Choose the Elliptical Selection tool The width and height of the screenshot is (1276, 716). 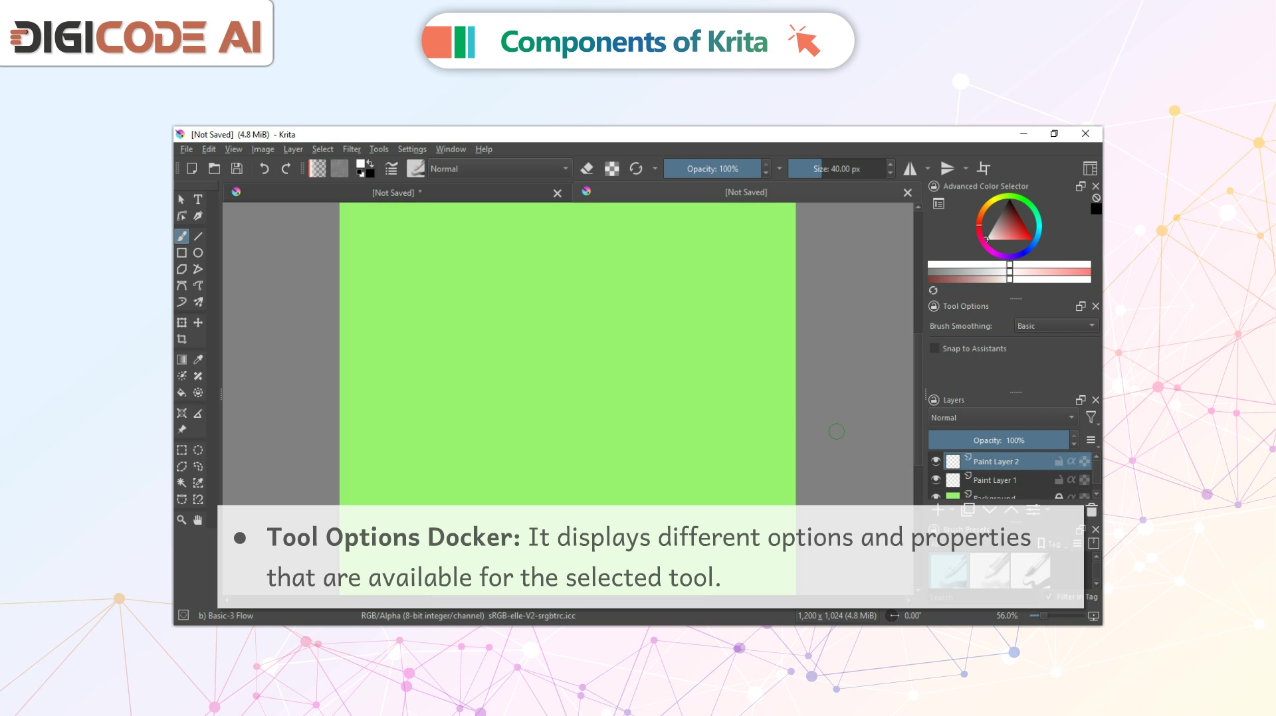(x=198, y=450)
